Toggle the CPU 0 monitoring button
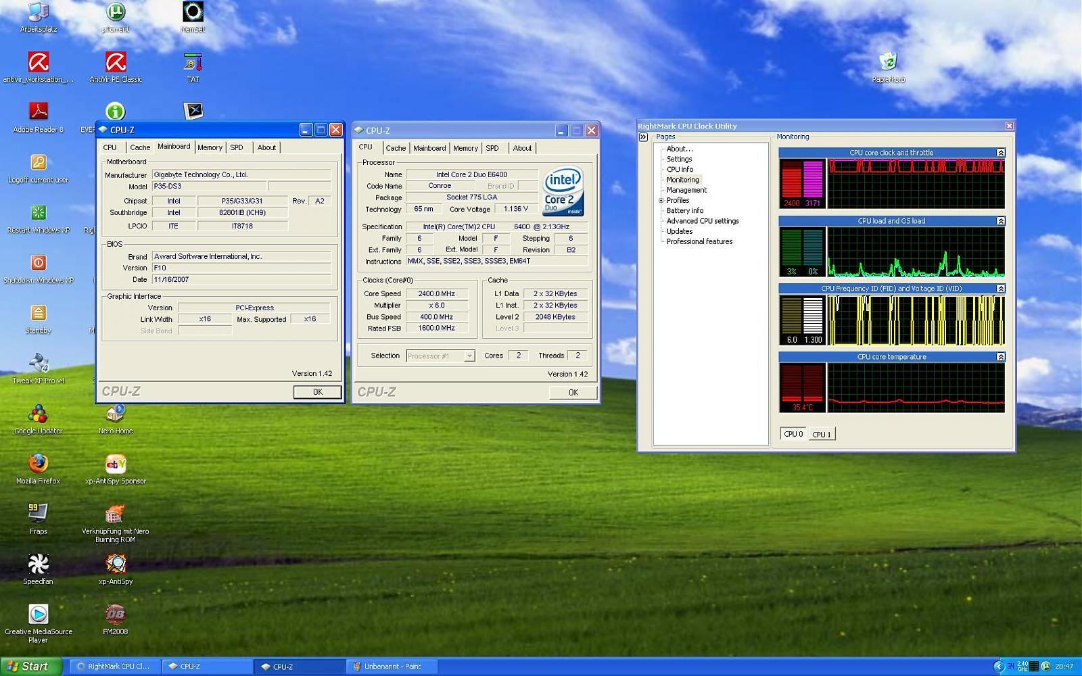Viewport: 1082px width, 676px height. [x=793, y=434]
